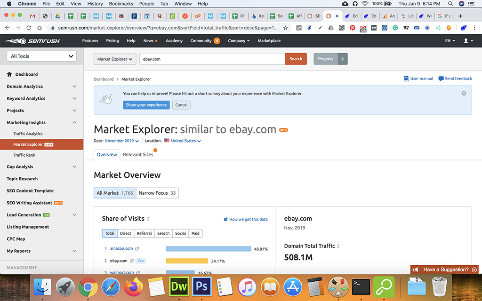Open Chrome History menu

pyautogui.click(x=95, y=4)
